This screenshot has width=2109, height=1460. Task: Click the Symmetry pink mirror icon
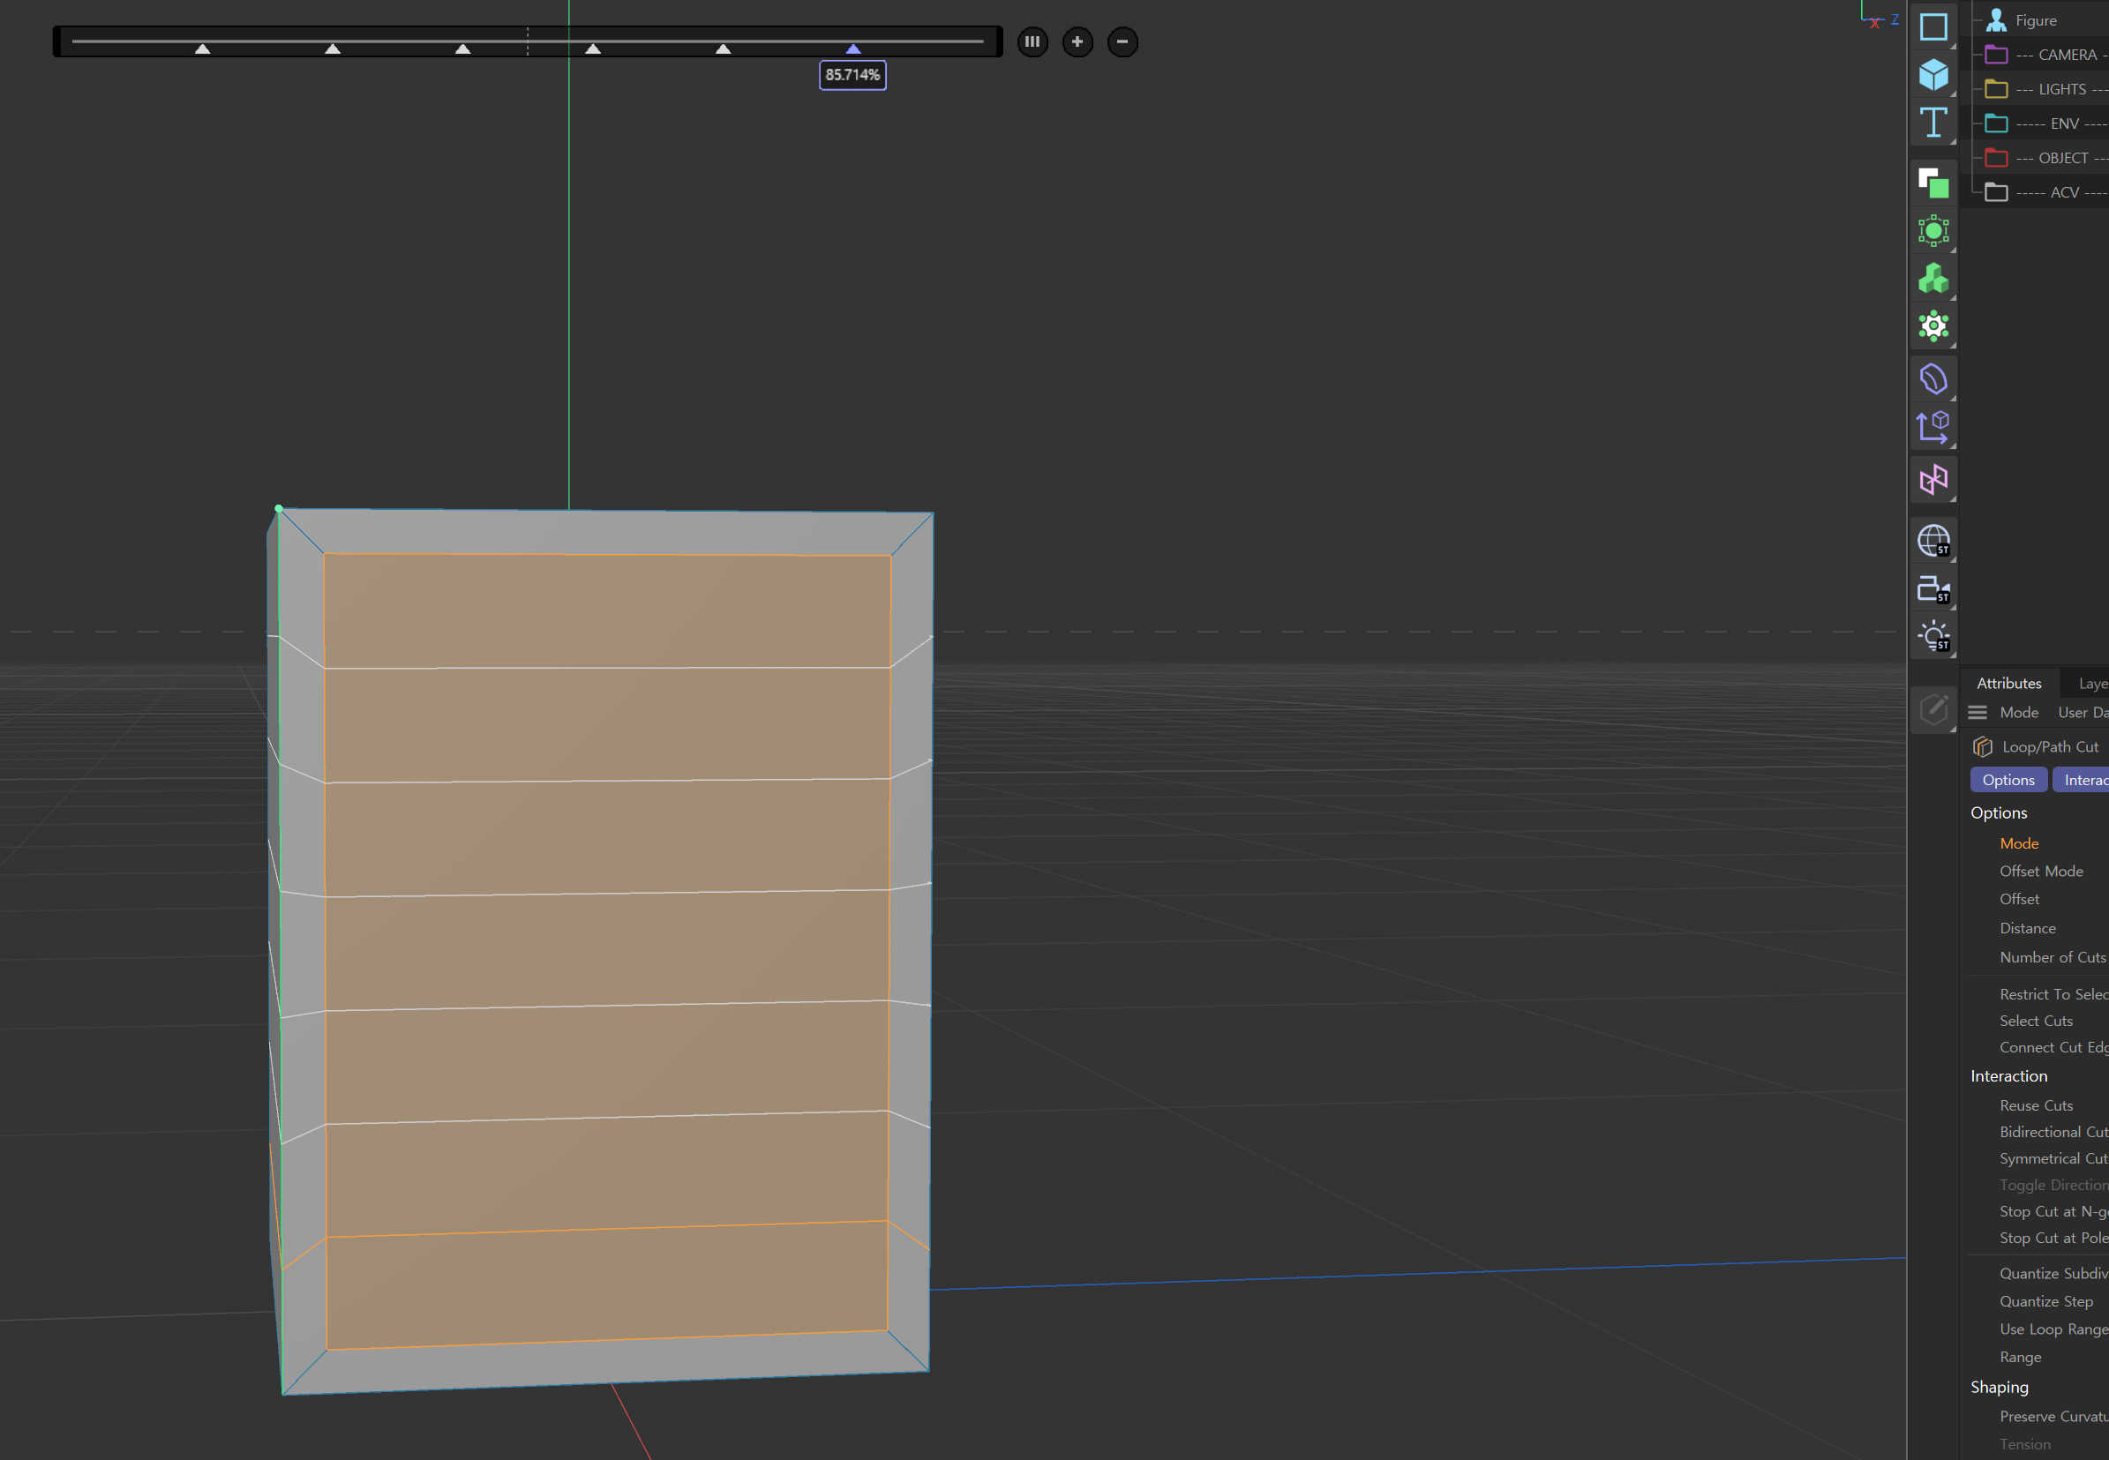(x=1933, y=479)
